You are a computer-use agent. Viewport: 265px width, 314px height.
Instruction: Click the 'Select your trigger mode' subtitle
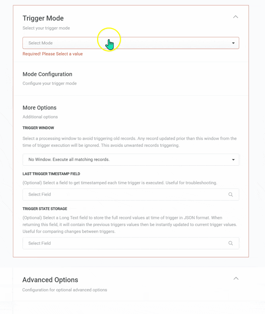(46, 28)
